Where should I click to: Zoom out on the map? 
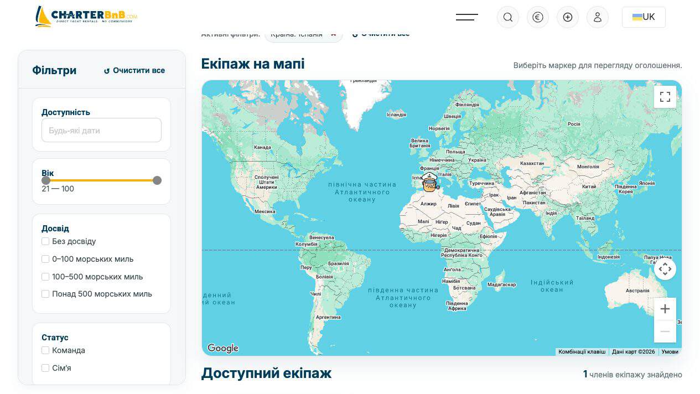pos(665,331)
